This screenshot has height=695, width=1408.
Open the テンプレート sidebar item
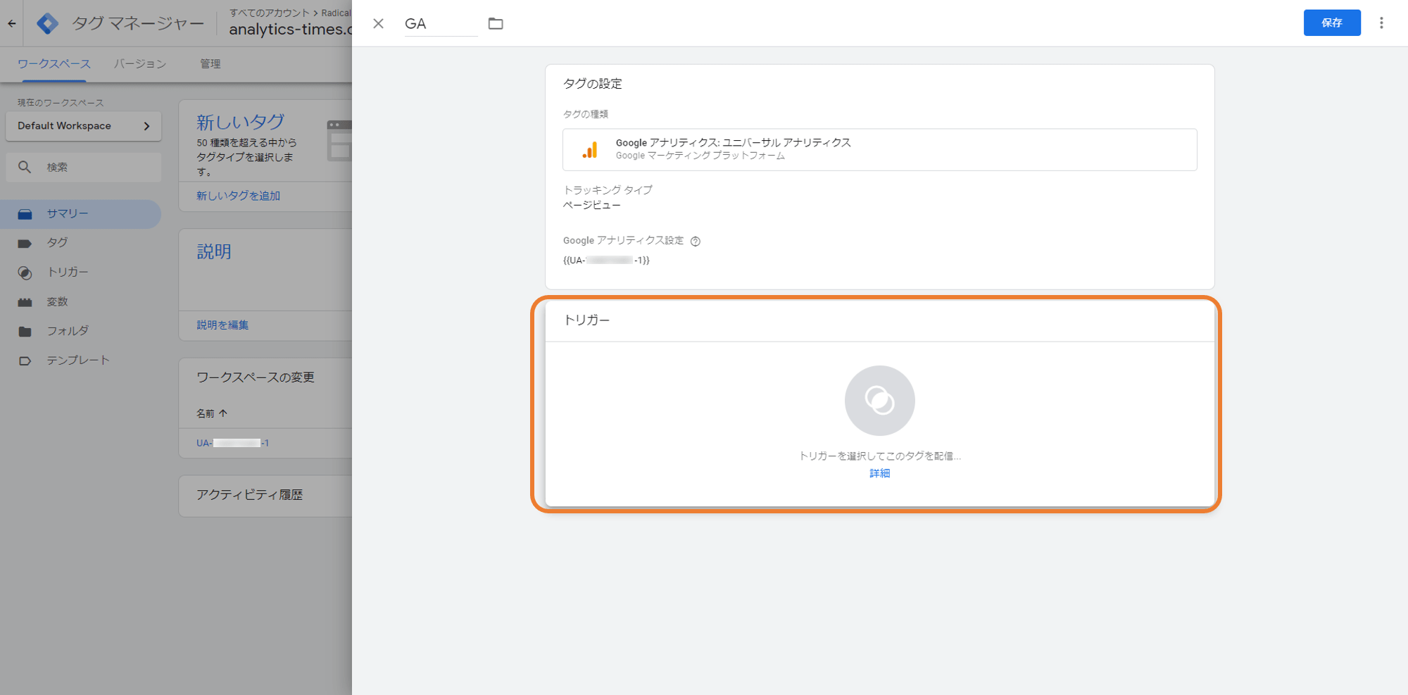(x=77, y=361)
